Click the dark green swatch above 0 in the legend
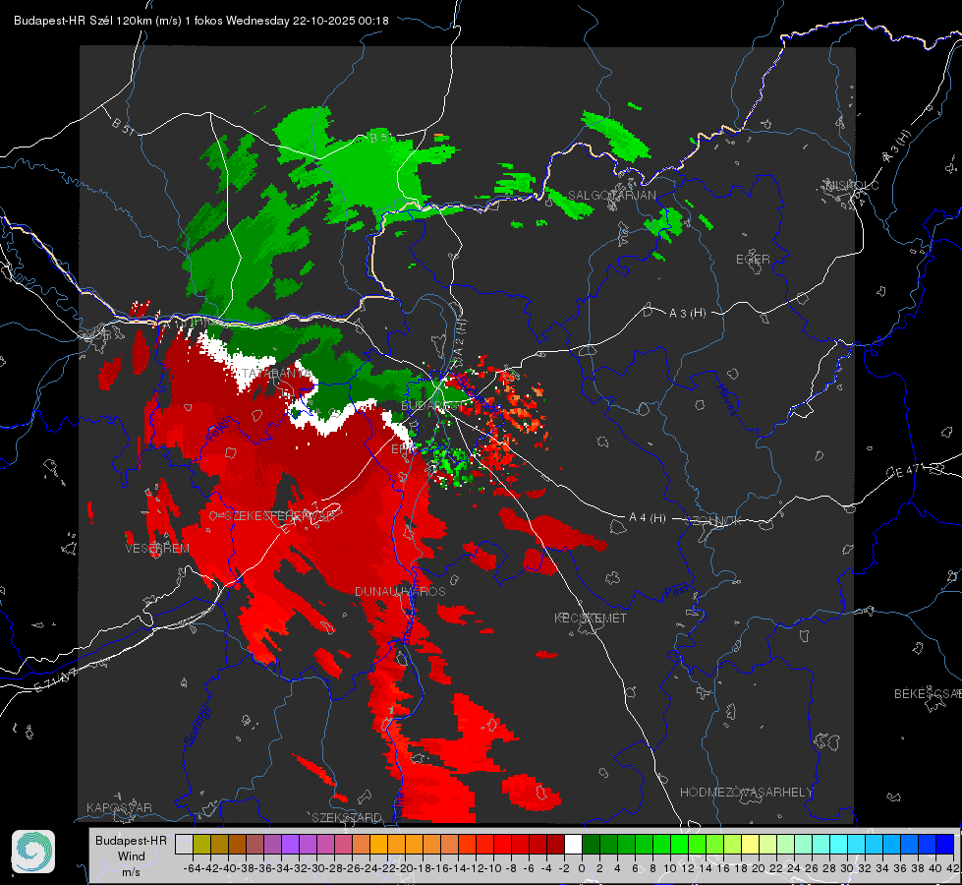Viewport: 962px width, 885px height. tap(591, 844)
